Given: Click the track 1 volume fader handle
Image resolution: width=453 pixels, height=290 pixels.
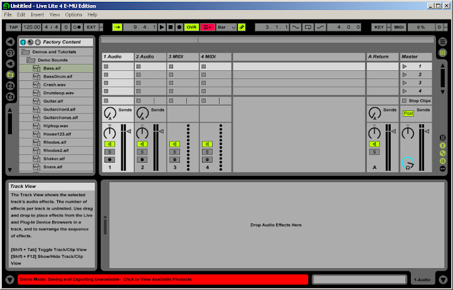Looking at the screenshot, I should pyautogui.click(x=129, y=131).
